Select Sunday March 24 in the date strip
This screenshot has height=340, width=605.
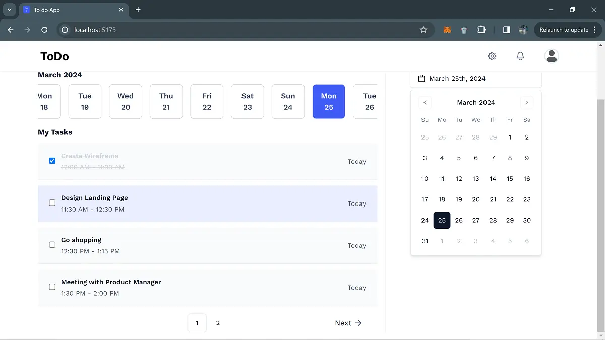pos(288,101)
